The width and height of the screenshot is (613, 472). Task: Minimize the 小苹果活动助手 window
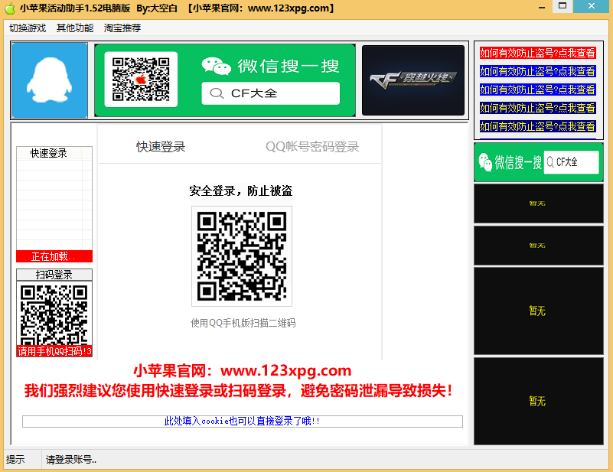coord(542,7)
